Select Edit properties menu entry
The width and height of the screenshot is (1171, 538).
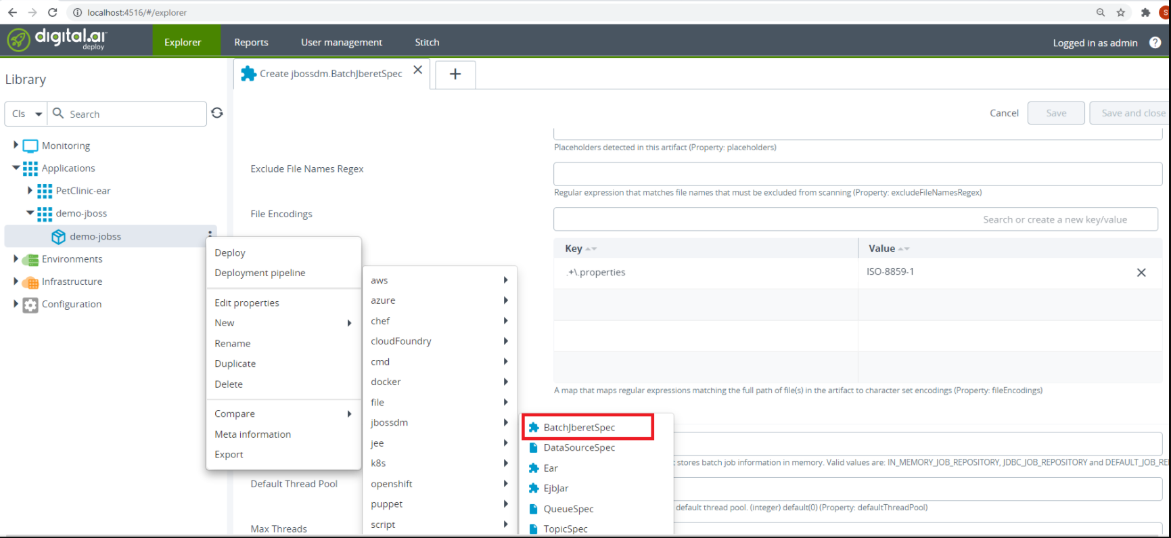(x=283, y=302)
